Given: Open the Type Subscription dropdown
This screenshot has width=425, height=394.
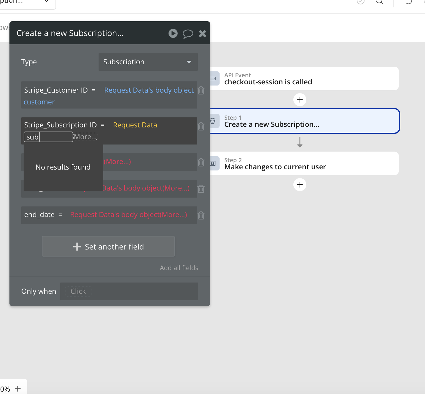Looking at the screenshot, I should pos(148,62).
